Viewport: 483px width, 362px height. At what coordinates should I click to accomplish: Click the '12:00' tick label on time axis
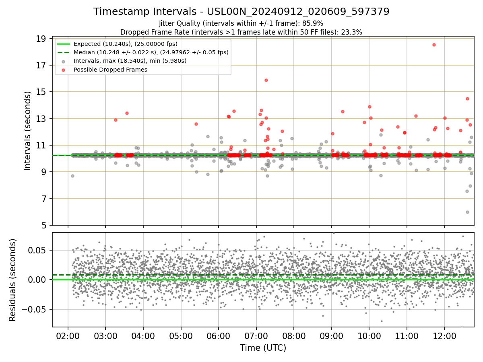point(444,335)
